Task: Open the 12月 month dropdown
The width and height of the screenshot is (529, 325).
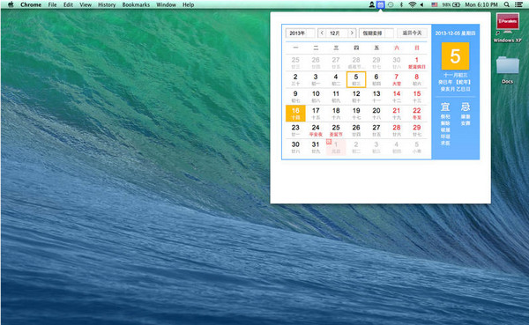Action: 337,33
